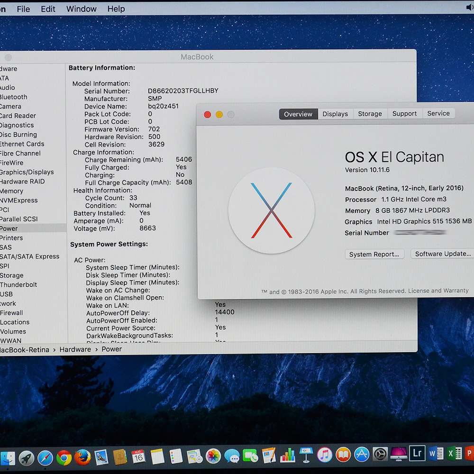This screenshot has width=474, height=474.
Task: Select Printers in sidebar
Action: point(11,238)
